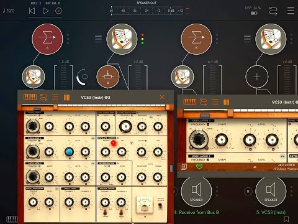Screen dimensions: 298x224
Task: Open Speaker output node above 'Receive from Bus B'
Action: tap(196, 191)
